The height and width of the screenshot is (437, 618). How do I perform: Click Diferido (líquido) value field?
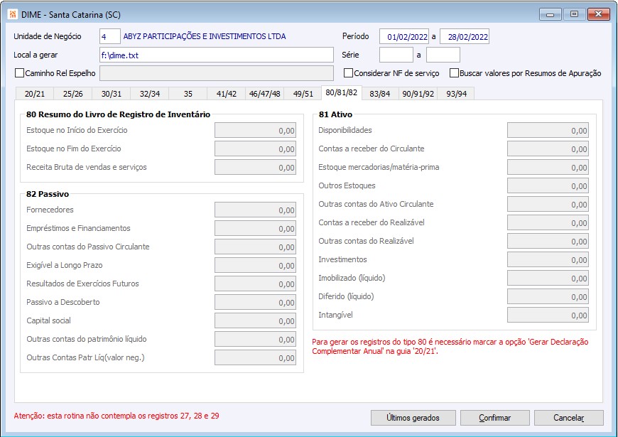point(548,296)
